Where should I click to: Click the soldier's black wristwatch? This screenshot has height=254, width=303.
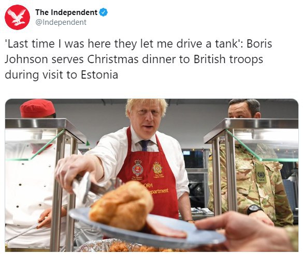pyautogui.click(x=254, y=209)
